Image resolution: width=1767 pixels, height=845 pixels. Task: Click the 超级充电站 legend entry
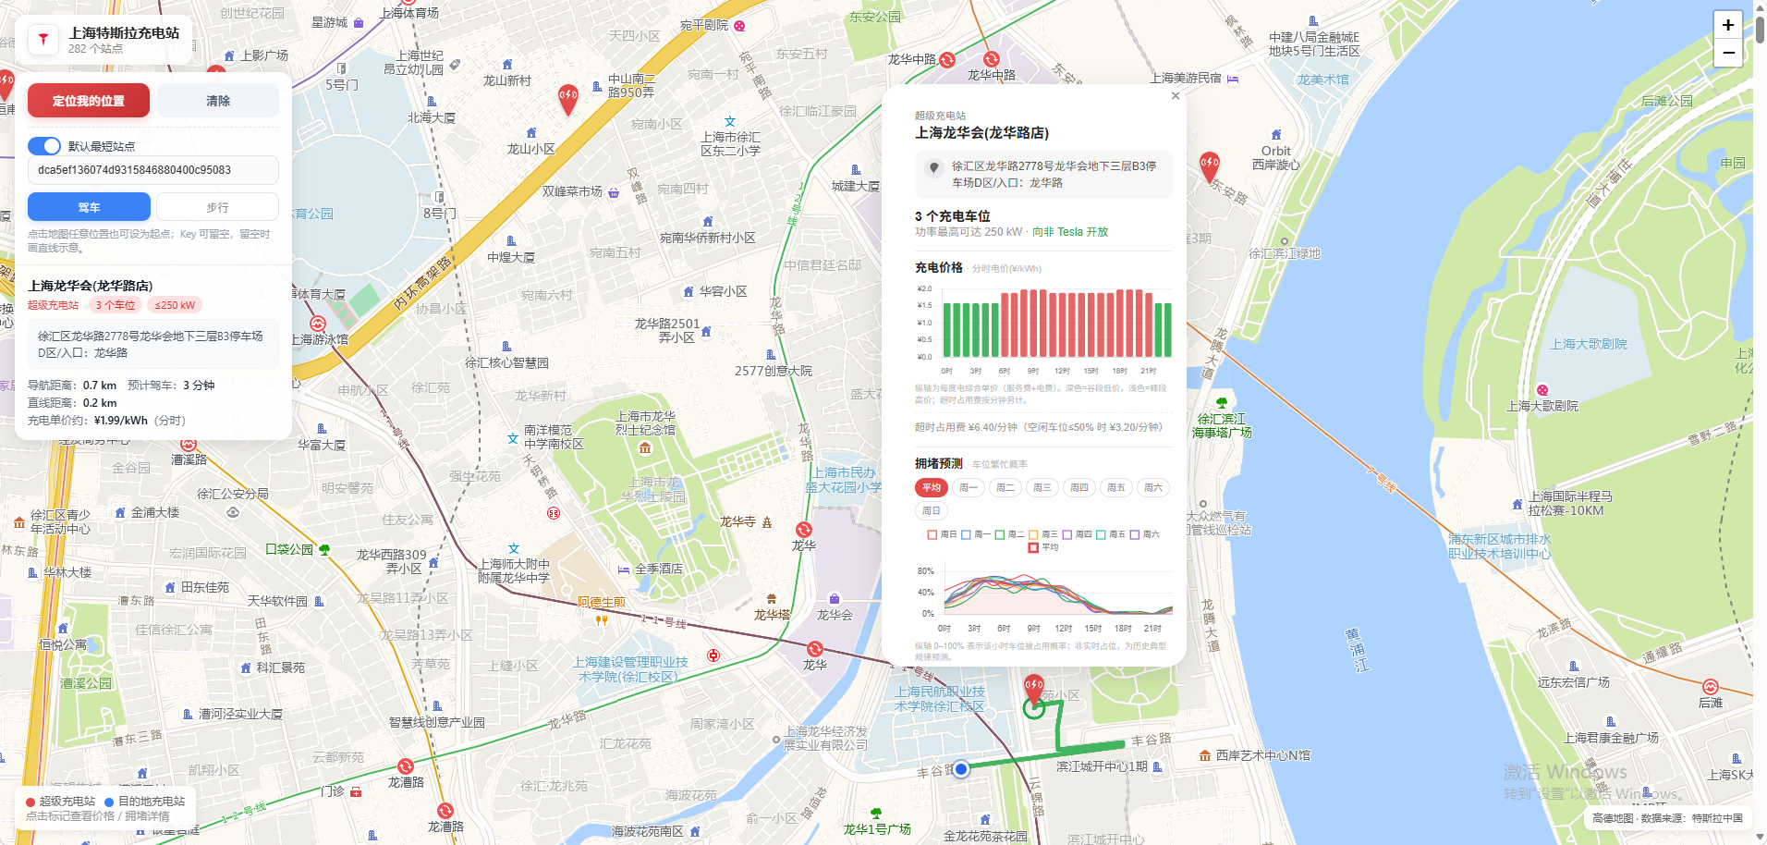61,802
